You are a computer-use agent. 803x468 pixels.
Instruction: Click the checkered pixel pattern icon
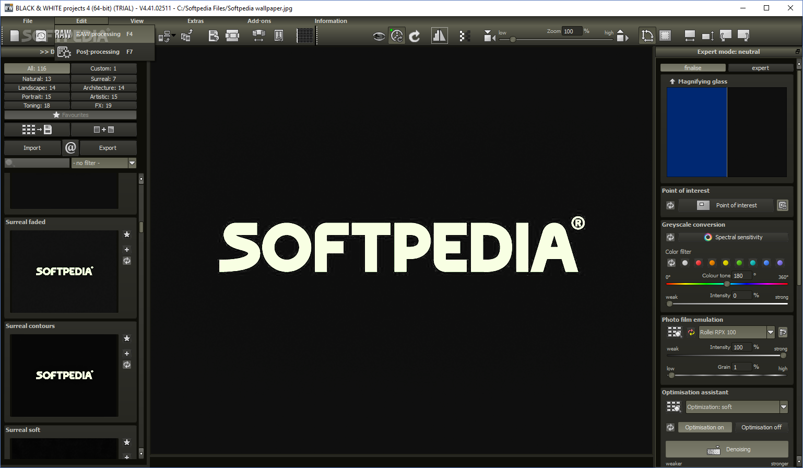pyautogui.click(x=465, y=36)
